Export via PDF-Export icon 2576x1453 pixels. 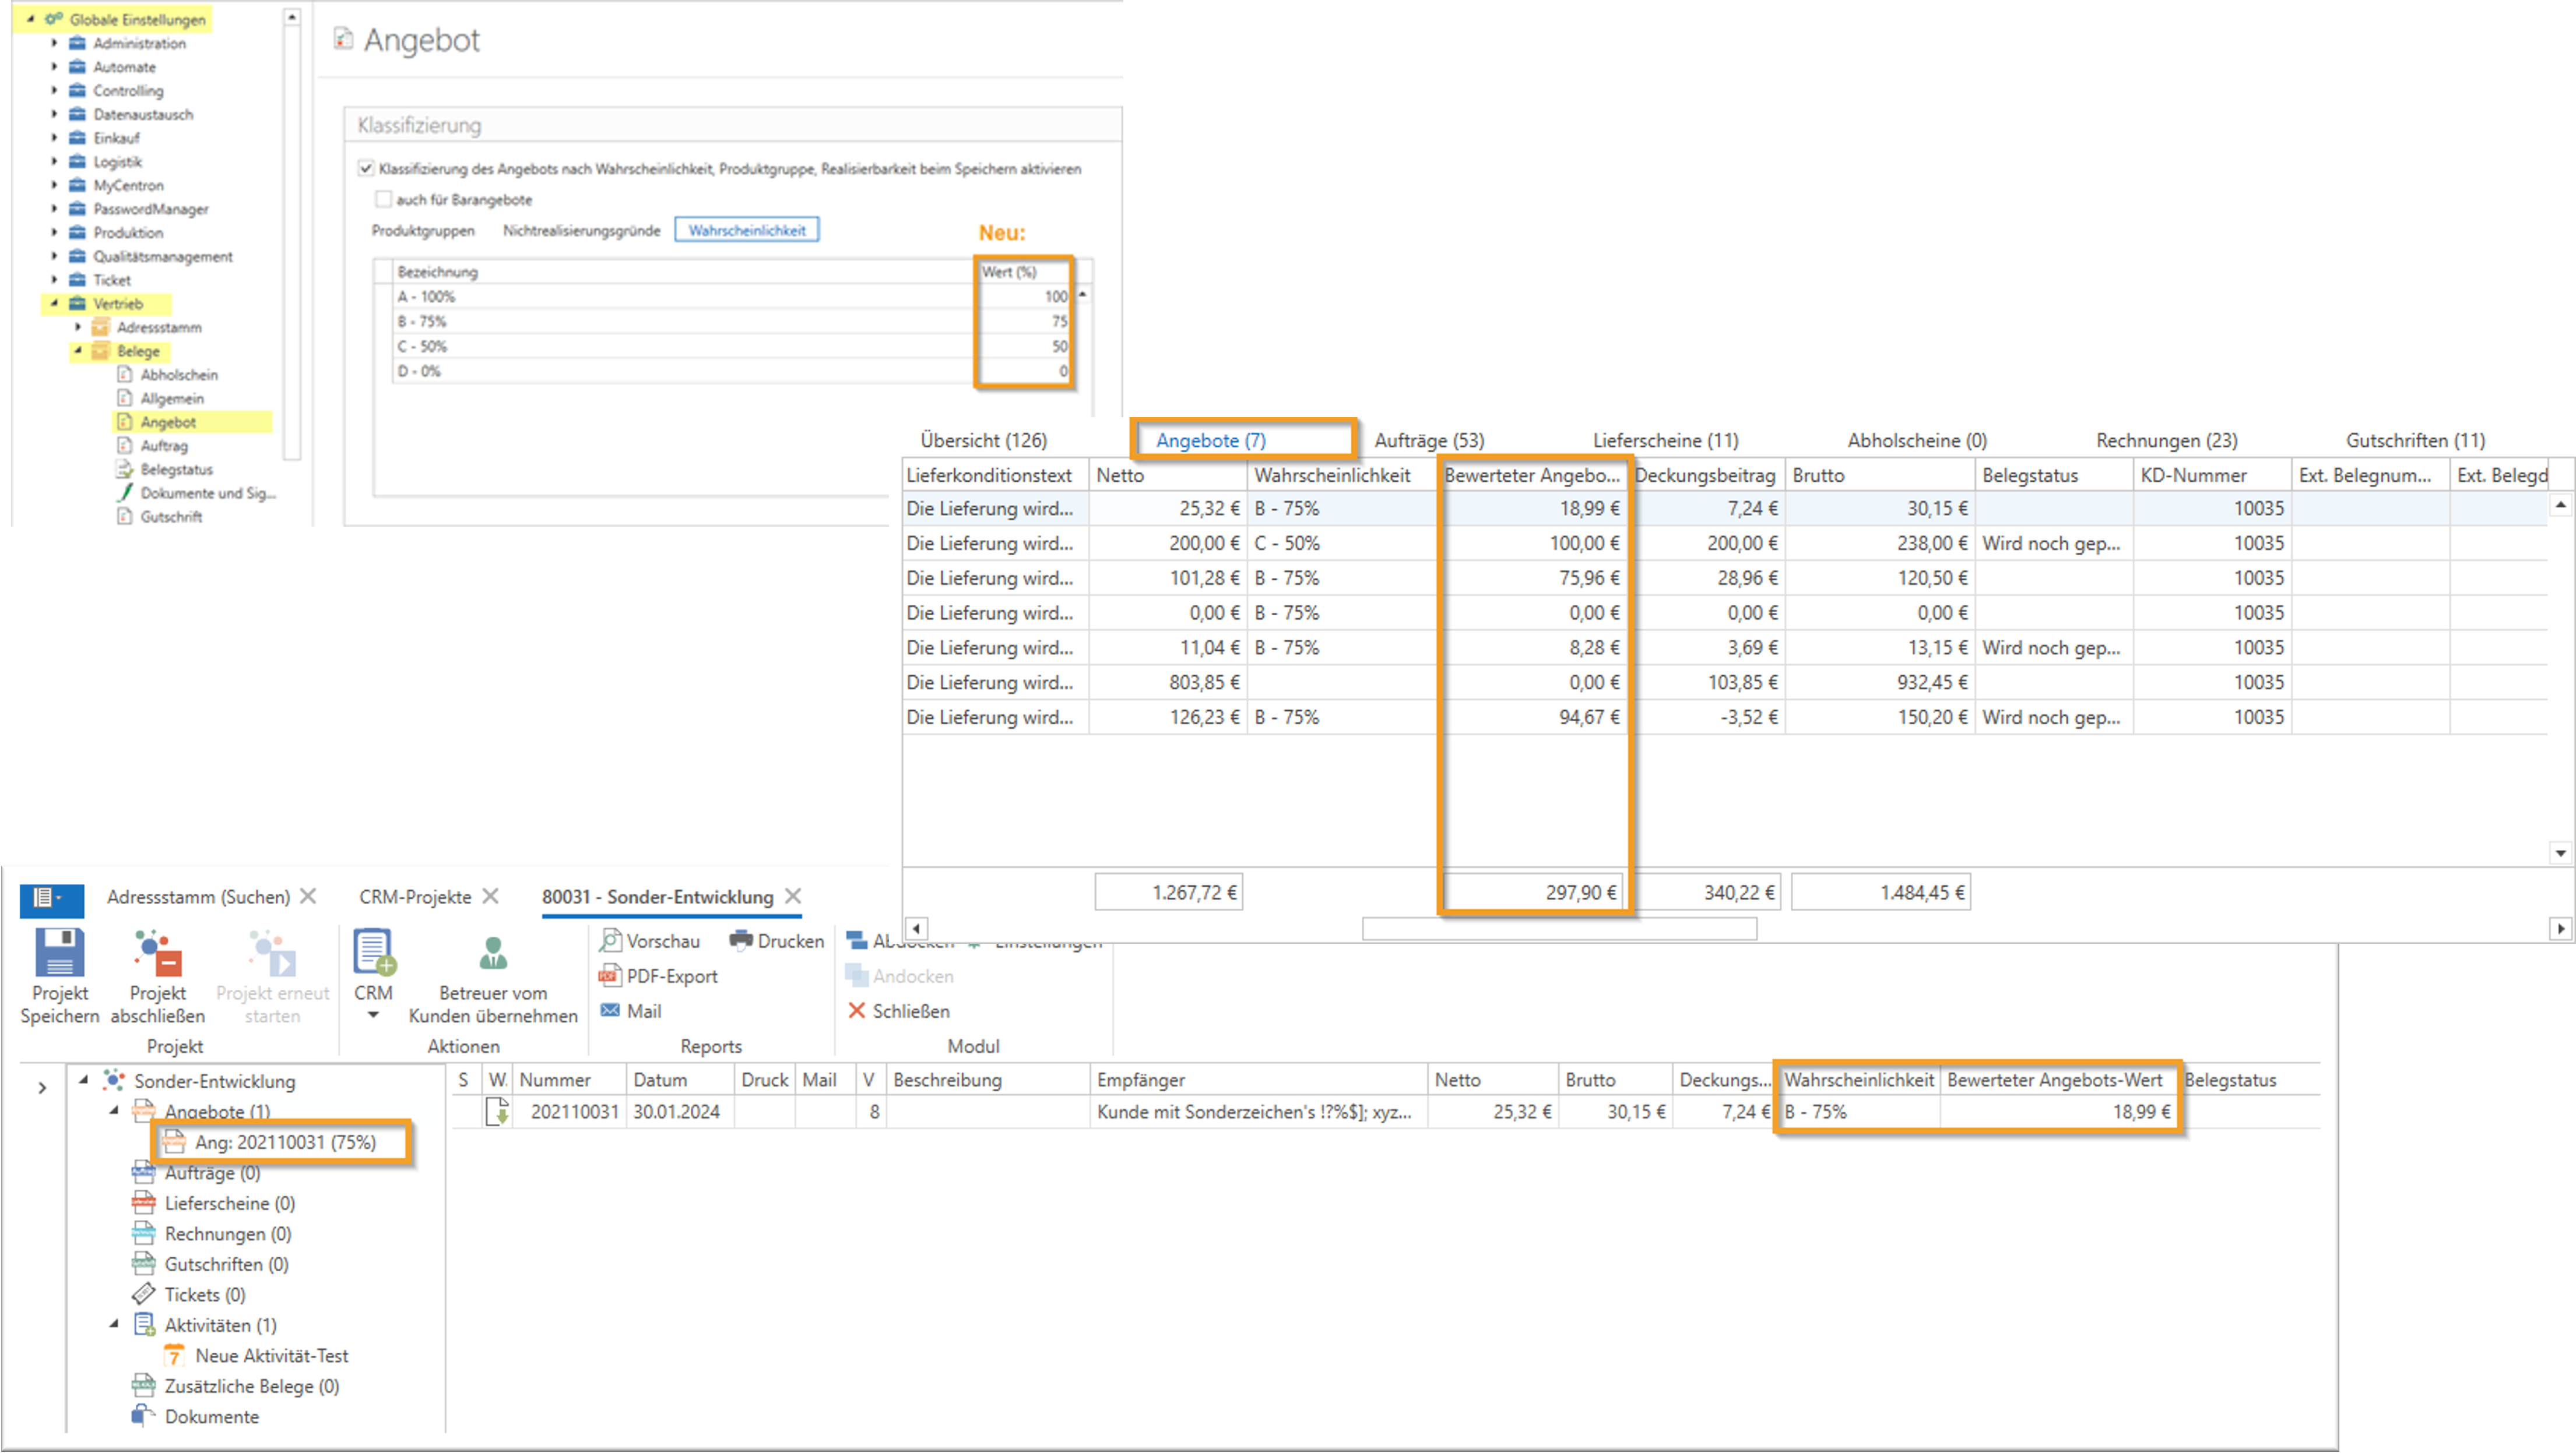point(610,975)
